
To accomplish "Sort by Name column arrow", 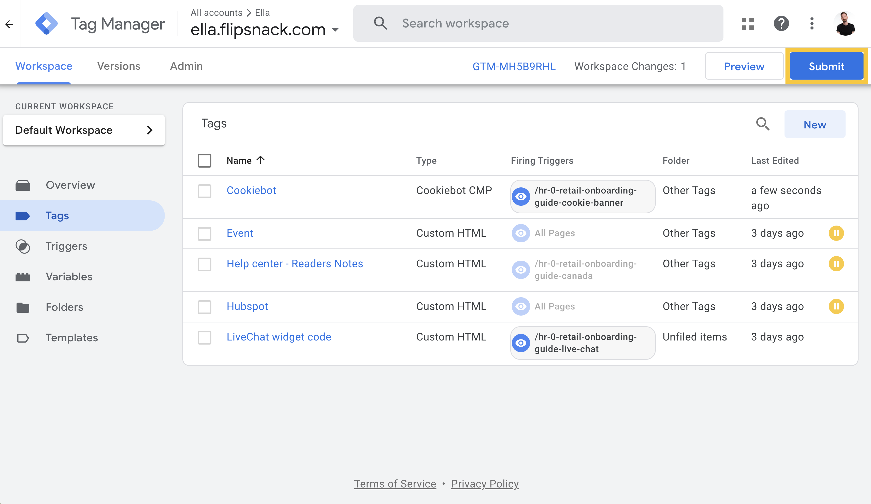I will [260, 160].
